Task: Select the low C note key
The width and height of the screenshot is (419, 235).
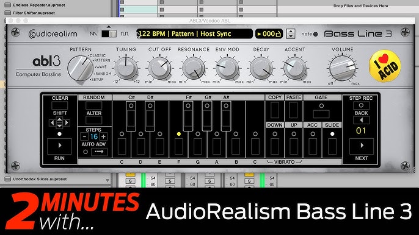Action: pos(122,146)
